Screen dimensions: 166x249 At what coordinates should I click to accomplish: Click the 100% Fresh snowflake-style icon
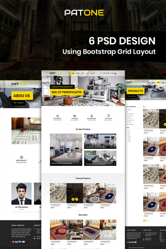click(75, 116)
